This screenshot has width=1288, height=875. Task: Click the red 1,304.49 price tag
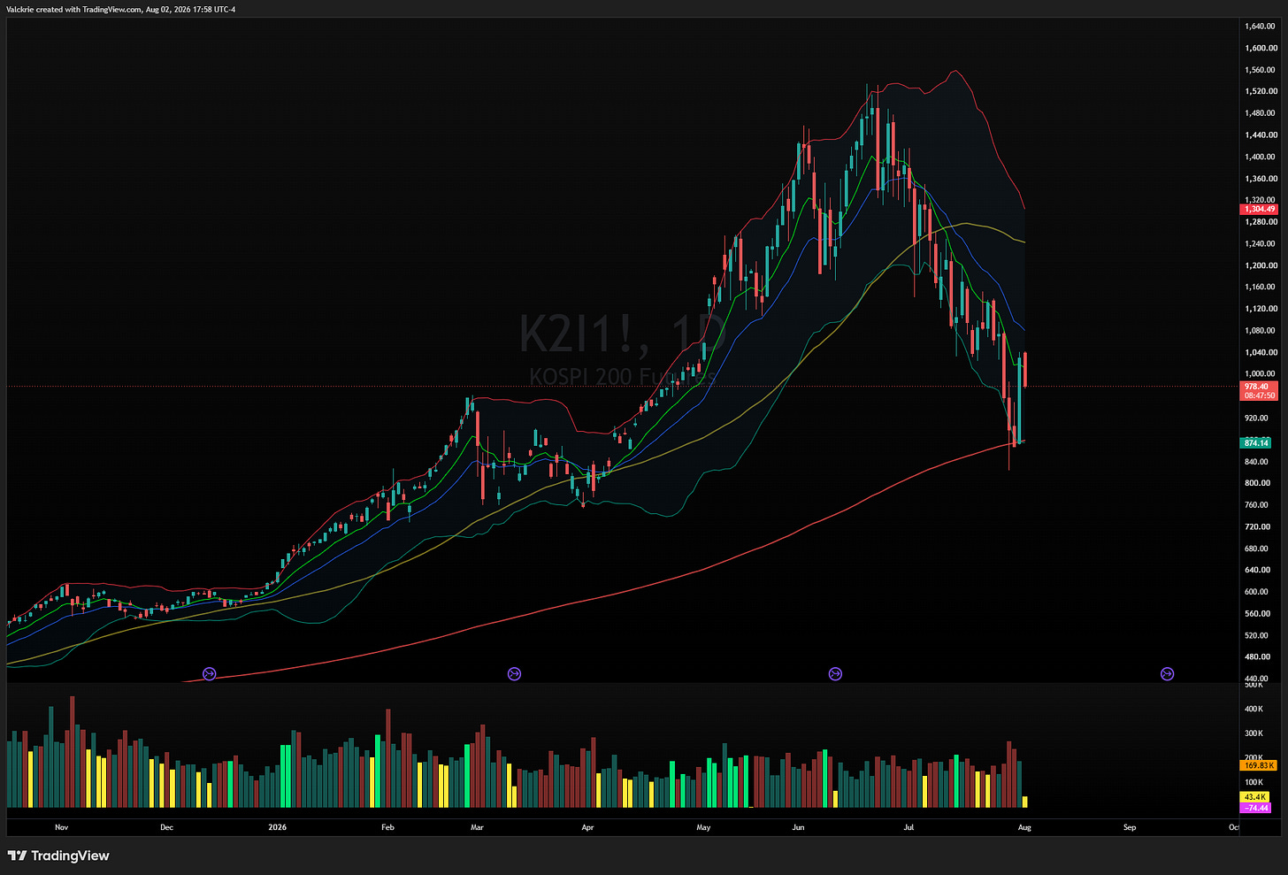coord(1259,210)
